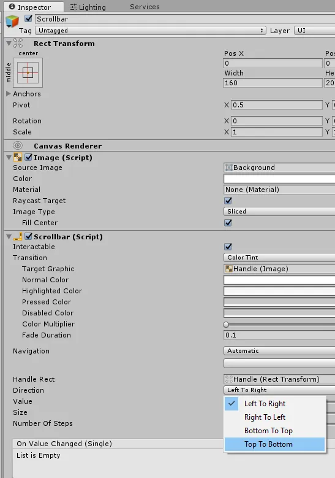Screen dimensions: 335x478
Task: Click the Inspector tab info icon
Action: 12,6
